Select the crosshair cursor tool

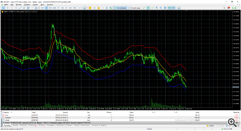7,8
